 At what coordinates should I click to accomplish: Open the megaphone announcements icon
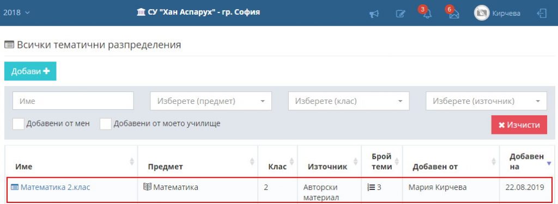[x=374, y=14]
